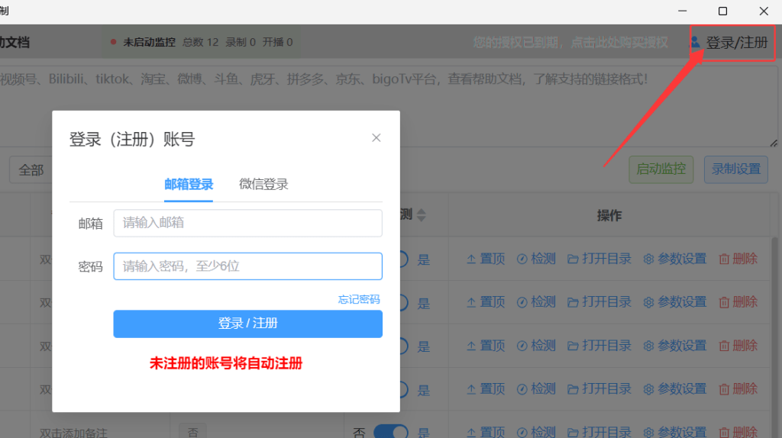
Task: Open 参数设置 for the second row
Action: [x=675, y=302]
